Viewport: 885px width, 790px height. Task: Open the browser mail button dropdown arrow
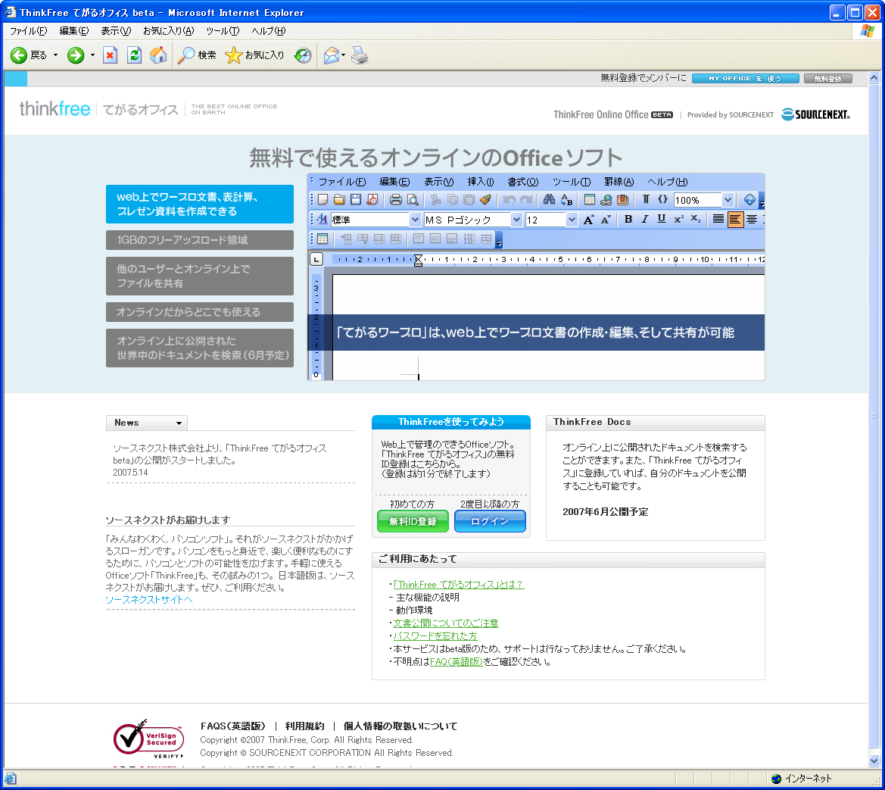click(343, 55)
